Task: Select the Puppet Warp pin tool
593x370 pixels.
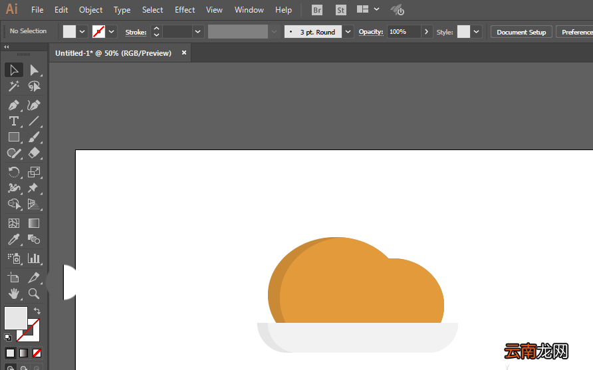Action: pos(34,188)
